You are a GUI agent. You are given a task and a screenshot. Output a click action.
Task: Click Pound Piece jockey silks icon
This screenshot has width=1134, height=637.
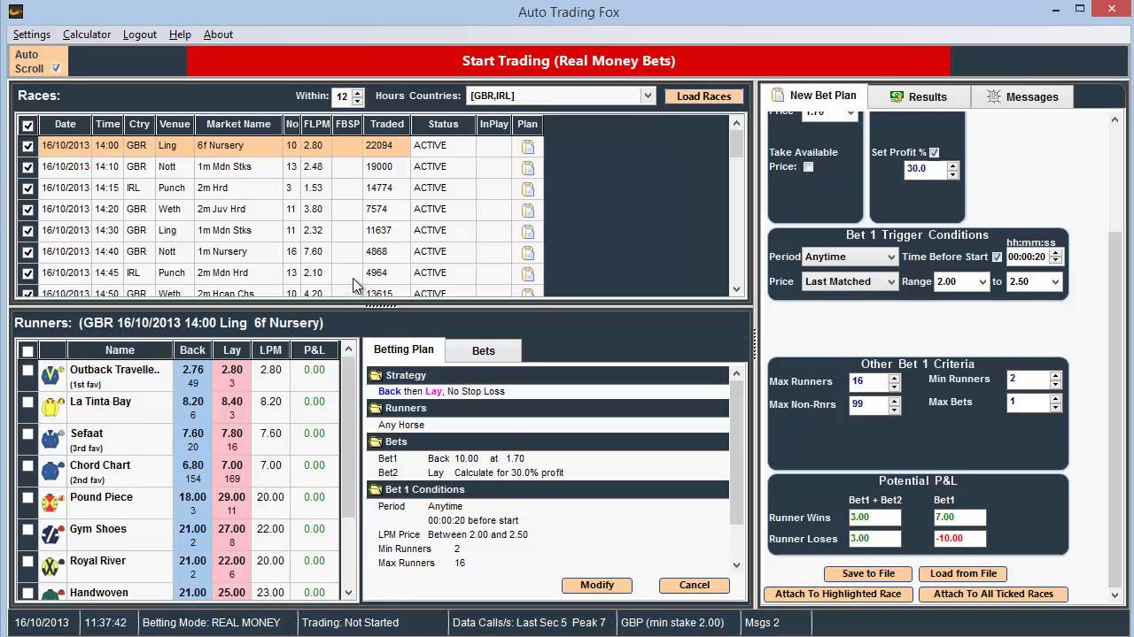pos(52,503)
